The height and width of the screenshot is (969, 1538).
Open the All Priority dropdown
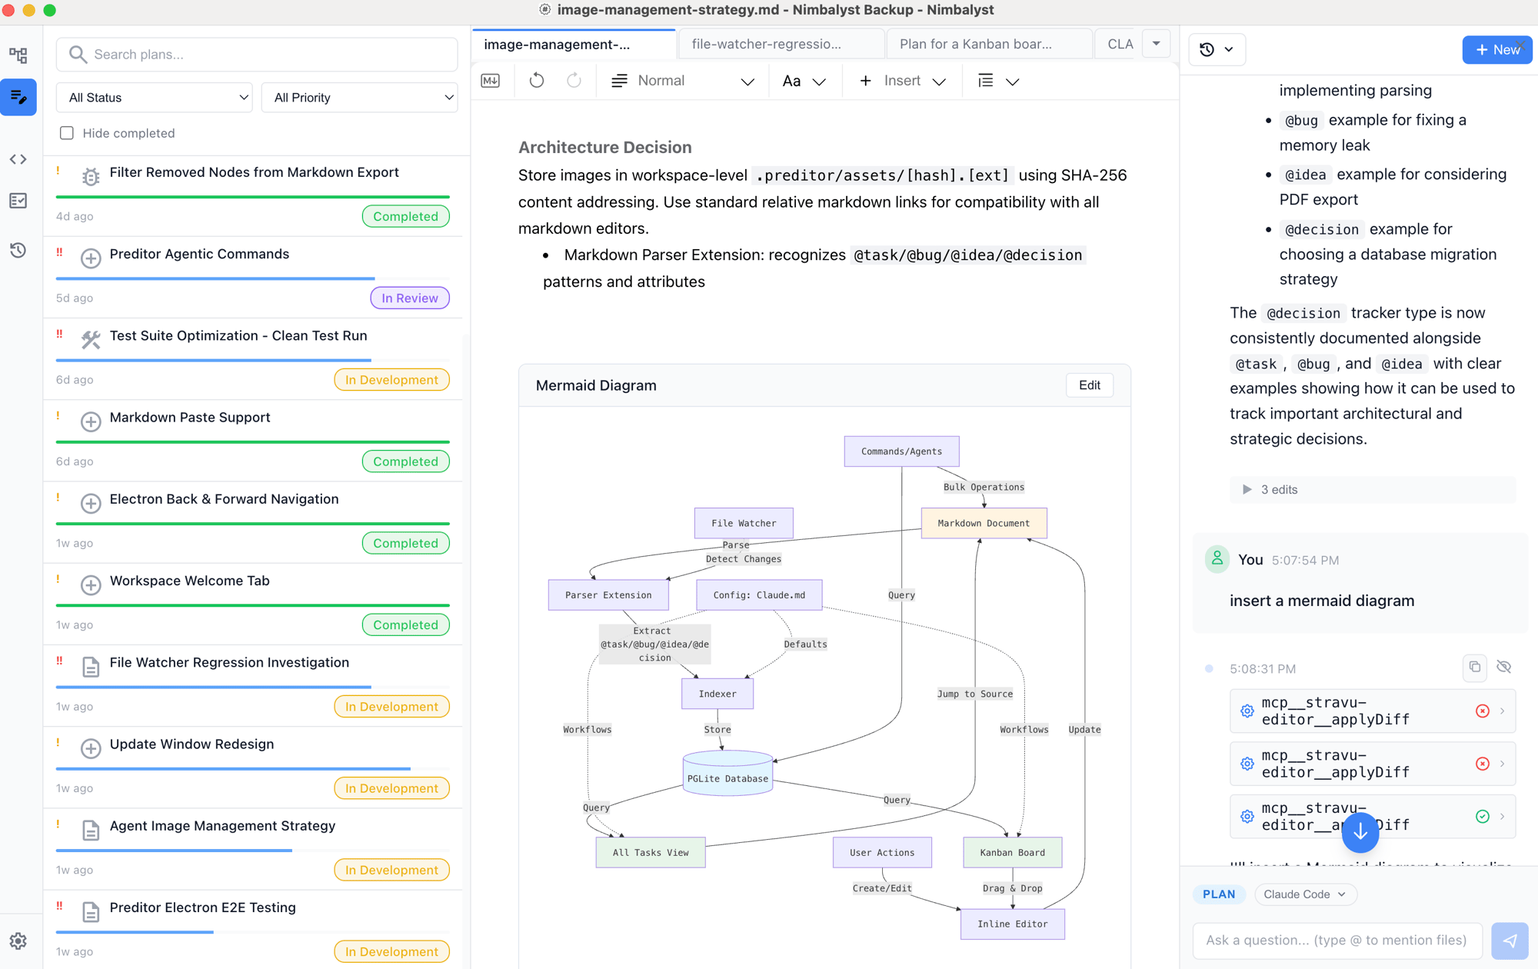pos(360,98)
